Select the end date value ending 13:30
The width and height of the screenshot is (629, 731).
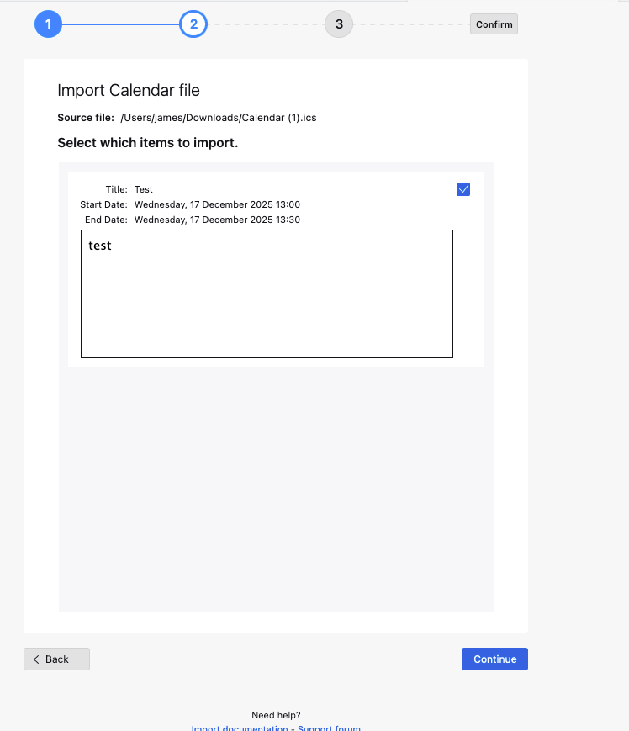click(x=217, y=220)
